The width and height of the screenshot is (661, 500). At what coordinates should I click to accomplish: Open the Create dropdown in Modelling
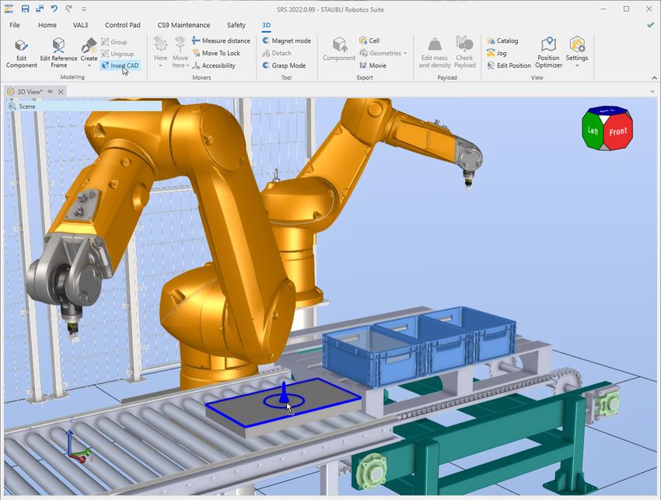click(89, 53)
